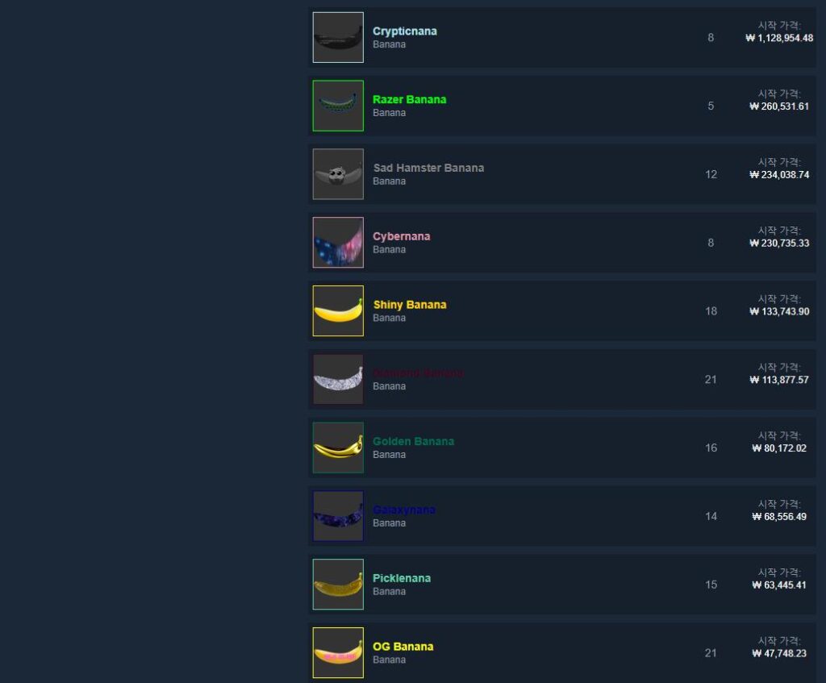This screenshot has width=826, height=683.
Task: Open the Crypticnana banana thumbnail
Action: [338, 37]
